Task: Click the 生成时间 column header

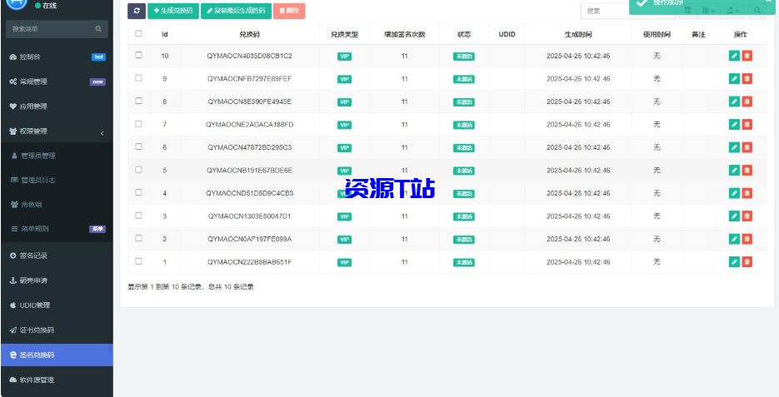Action: click(578, 34)
